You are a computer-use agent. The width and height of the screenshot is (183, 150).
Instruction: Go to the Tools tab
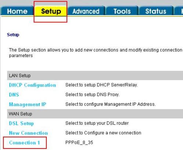click(x=122, y=11)
